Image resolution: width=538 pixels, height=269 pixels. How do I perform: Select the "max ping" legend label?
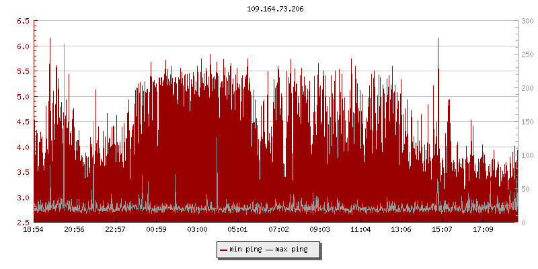[x=292, y=249]
